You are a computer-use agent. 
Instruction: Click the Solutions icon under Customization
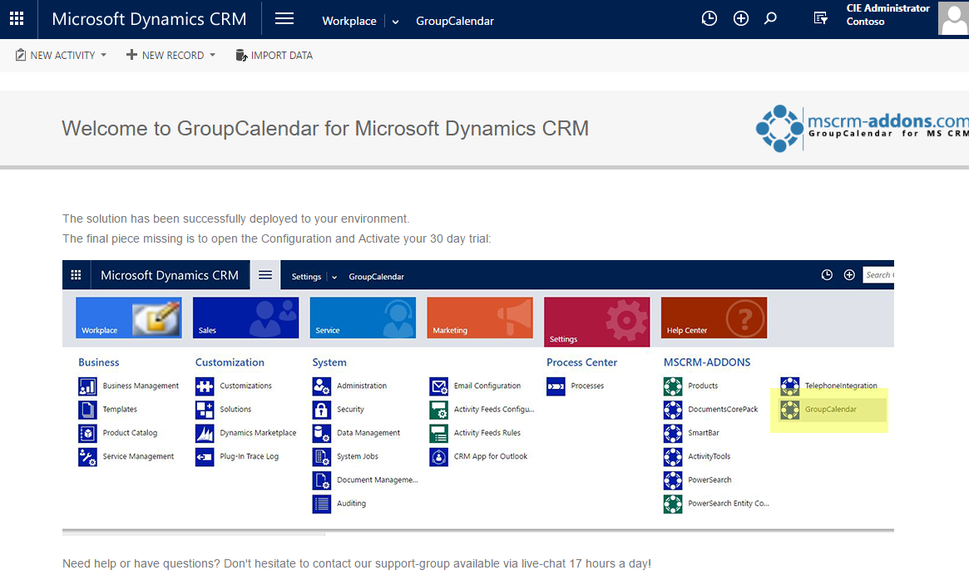pos(205,410)
